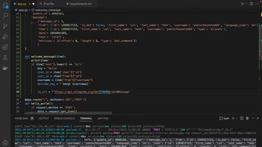262x147 pixels.
Task: Select the Terminal panel tab
Action: click(x=86, y=118)
